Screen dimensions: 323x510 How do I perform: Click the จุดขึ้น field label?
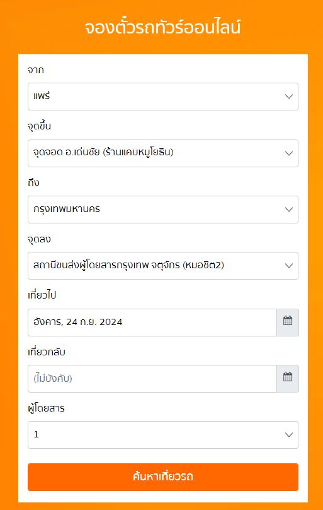click(x=39, y=126)
